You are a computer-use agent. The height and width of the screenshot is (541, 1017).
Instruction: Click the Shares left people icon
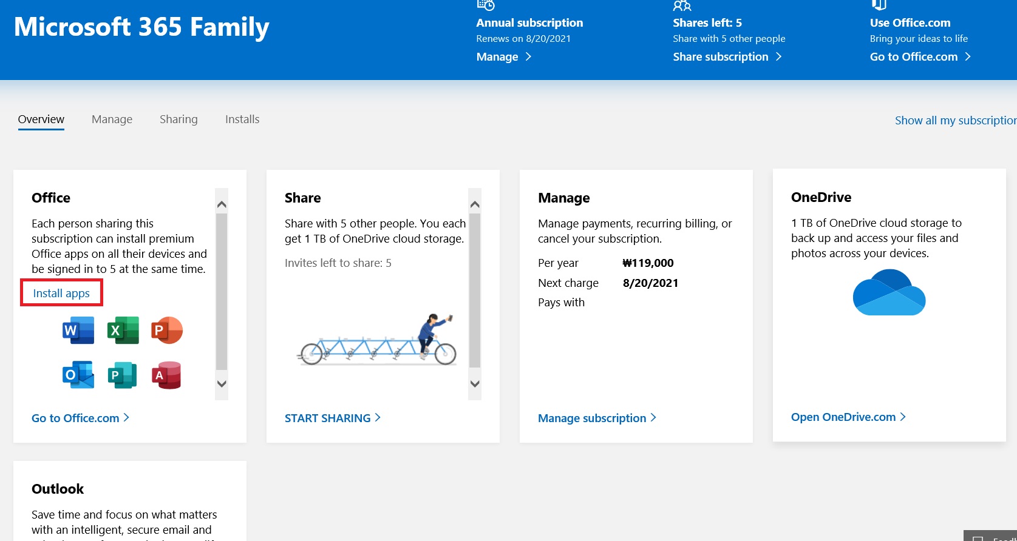point(682,5)
